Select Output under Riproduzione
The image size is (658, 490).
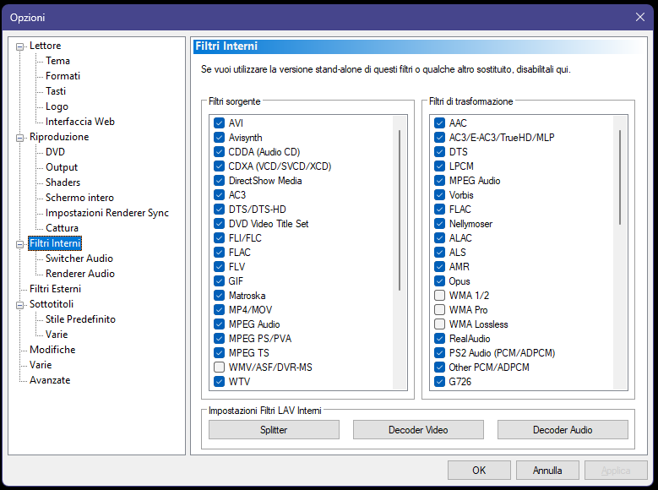[x=62, y=167]
